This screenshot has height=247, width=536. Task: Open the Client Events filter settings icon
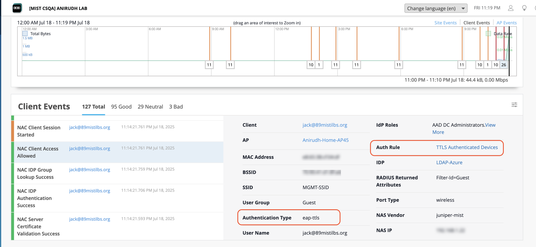pos(514,105)
